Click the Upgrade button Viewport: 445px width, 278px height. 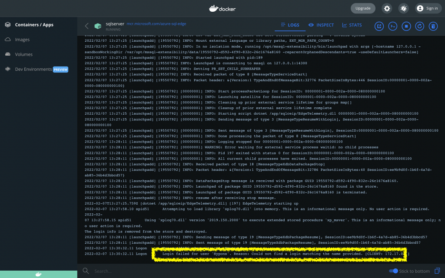363,8
